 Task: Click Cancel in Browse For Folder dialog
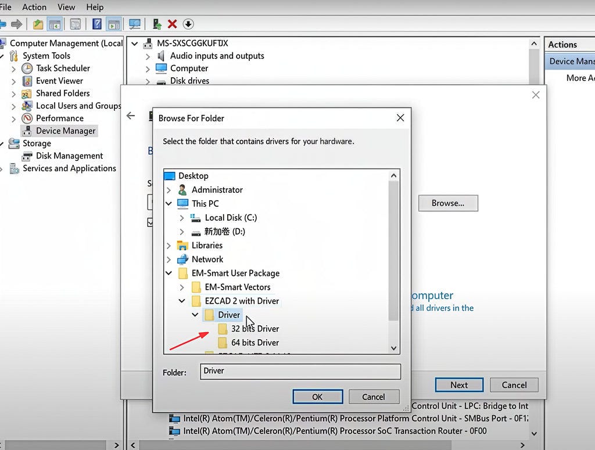pos(374,397)
